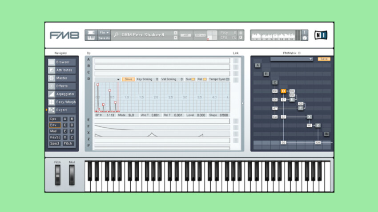Toggle link for operator B envelope
This screenshot has height=212, width=378.
pos(236,67)
